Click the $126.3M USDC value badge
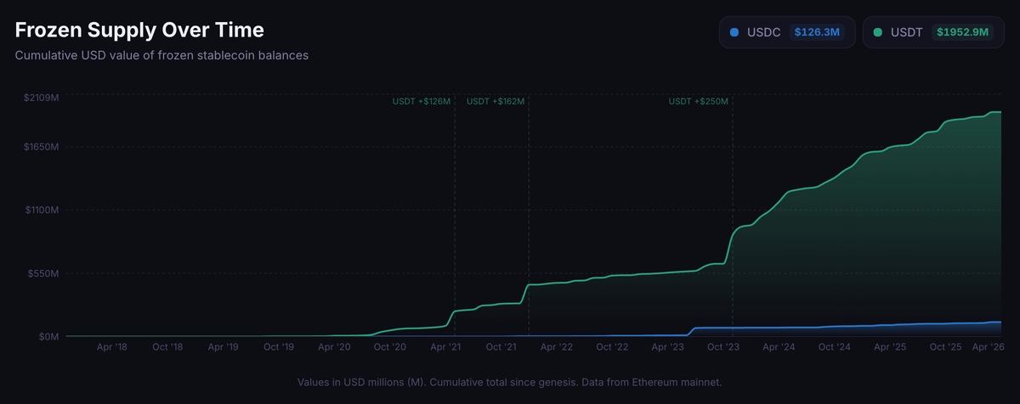Screen dimensions: 1020x404 tap(817, 32)
